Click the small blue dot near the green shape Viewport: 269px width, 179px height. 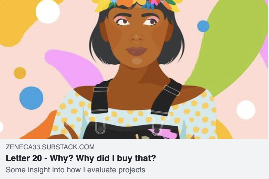click(203, 26)
